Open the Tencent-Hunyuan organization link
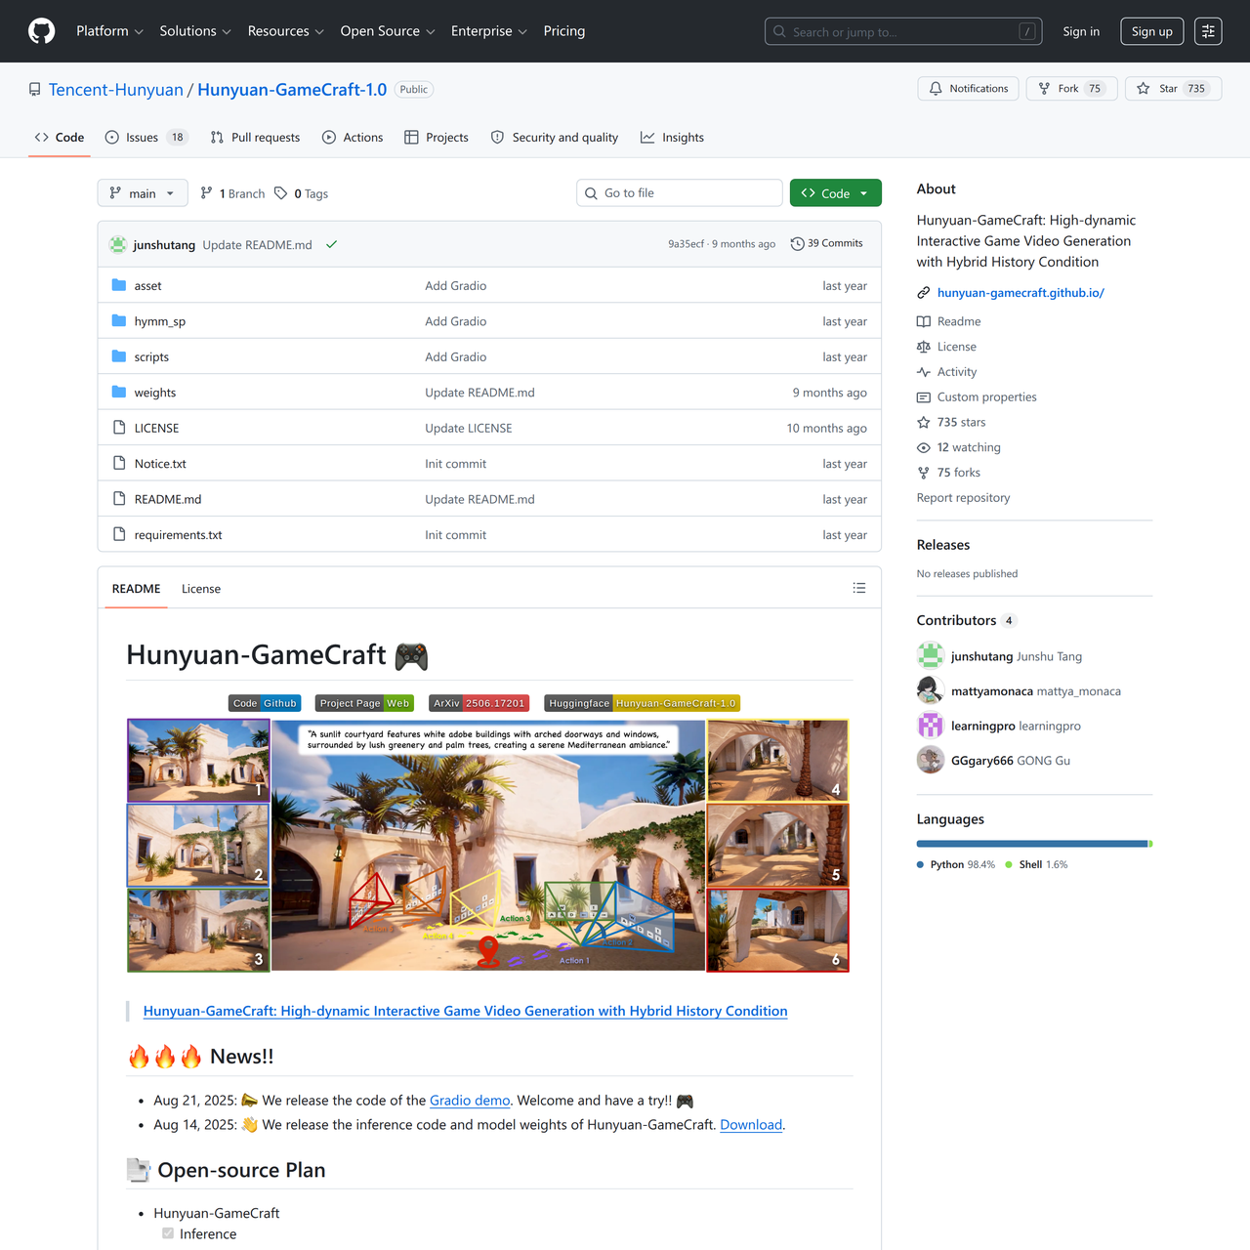 (x=116, y=90)
